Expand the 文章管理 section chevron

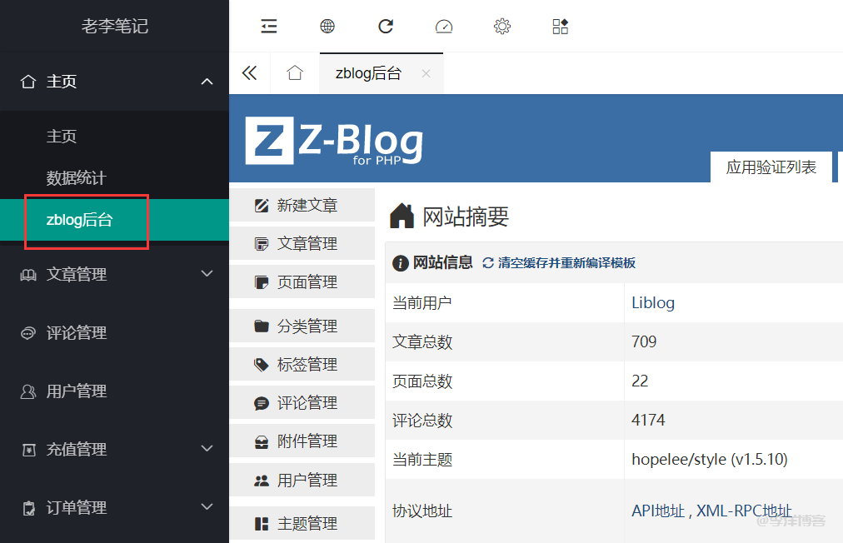[x=207, y=273]
